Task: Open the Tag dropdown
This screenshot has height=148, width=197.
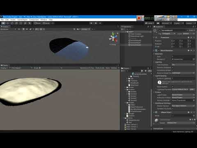Action: coord(169,34)
